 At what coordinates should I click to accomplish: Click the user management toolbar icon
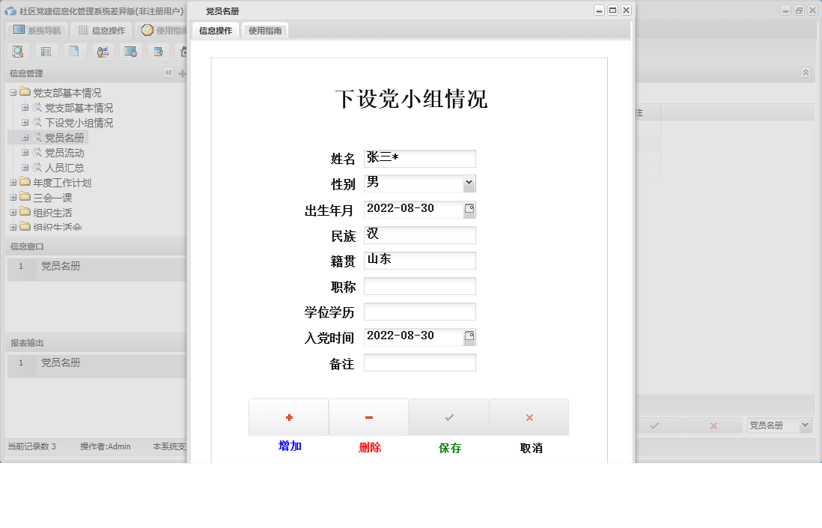[x=103, y=51]
